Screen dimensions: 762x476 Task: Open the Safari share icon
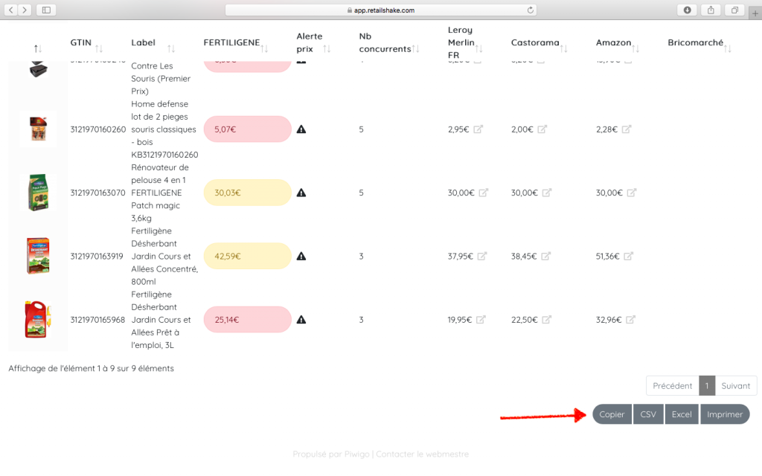point(711,10)
